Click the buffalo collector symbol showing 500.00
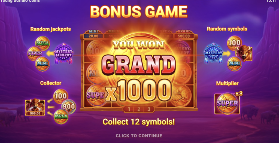The image size is (279, 143). (35, 108)
